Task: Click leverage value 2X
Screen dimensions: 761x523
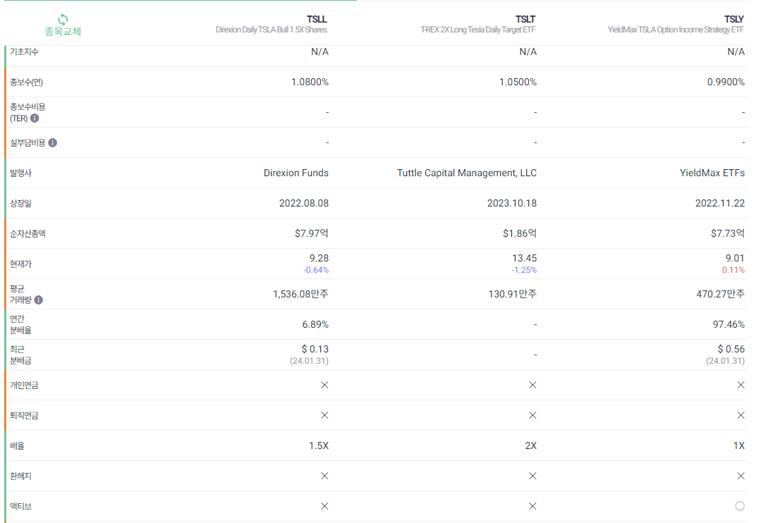Action: [x=531, y=446]
